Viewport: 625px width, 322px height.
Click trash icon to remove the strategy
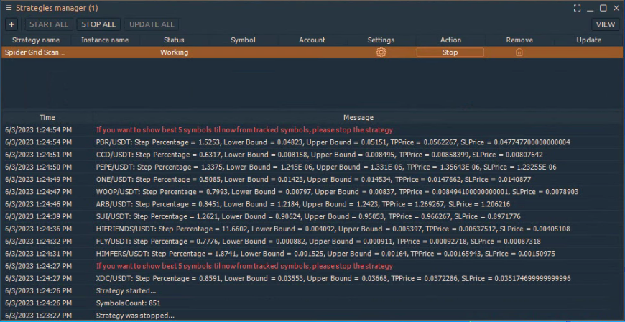tap(519, 52)
